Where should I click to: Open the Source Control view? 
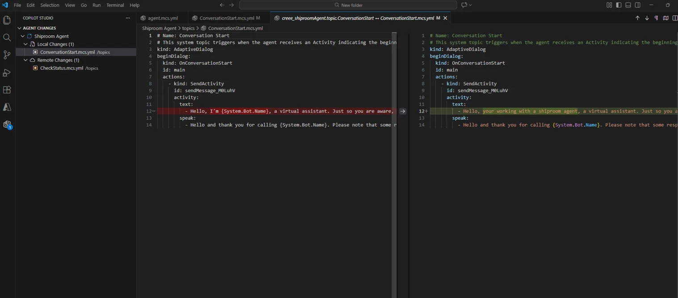(x=7, y=55)
